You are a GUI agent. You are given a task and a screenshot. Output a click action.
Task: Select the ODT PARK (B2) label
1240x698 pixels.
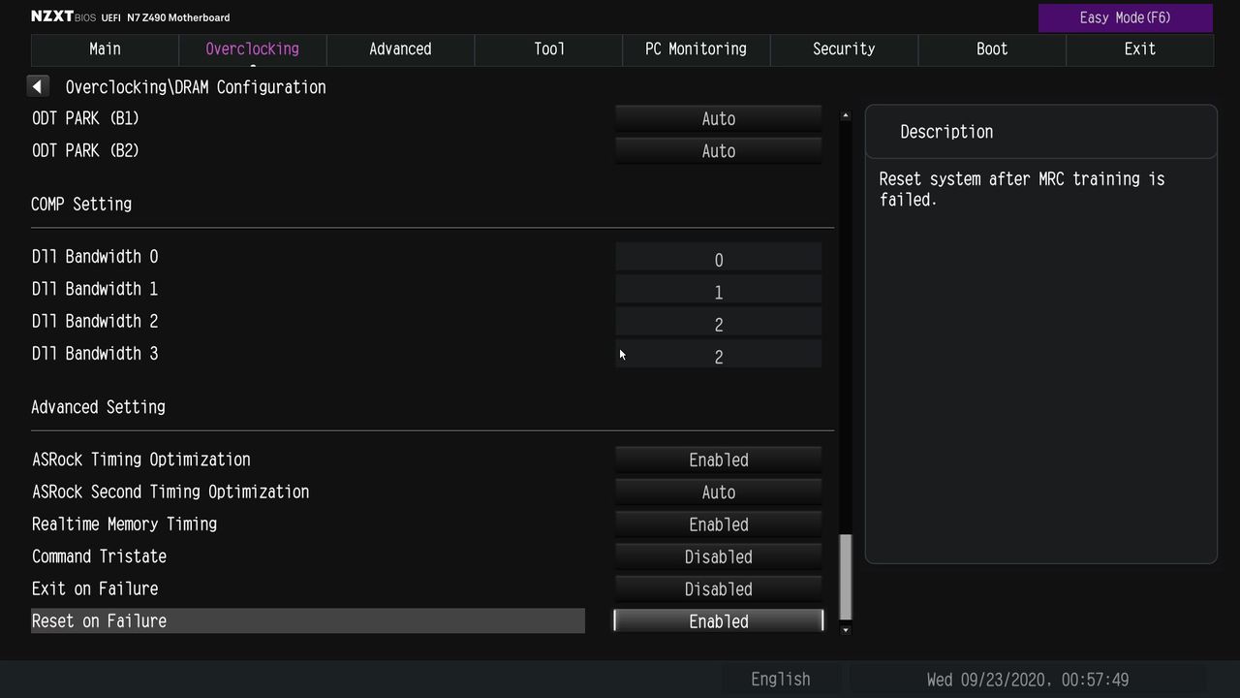[85, 150]
